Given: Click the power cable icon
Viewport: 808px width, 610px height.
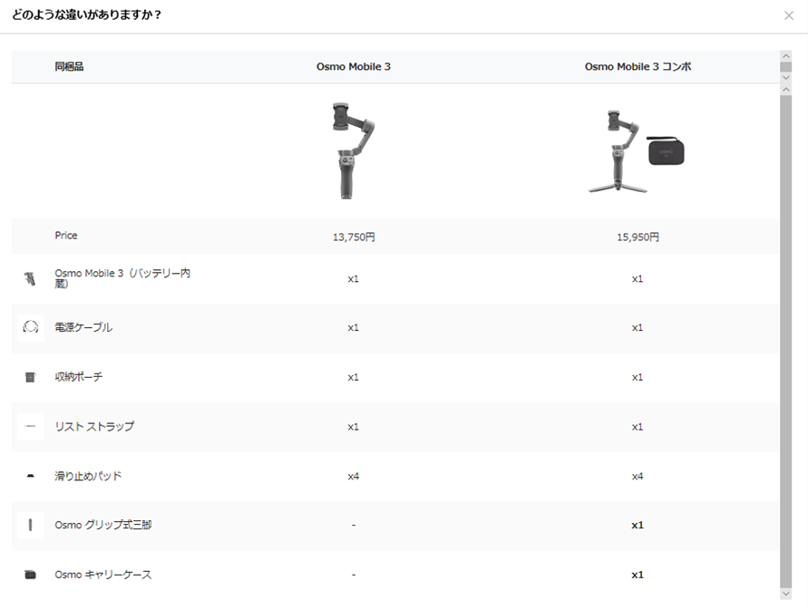Looking at the screenshot, I should (x=30, y=327).
